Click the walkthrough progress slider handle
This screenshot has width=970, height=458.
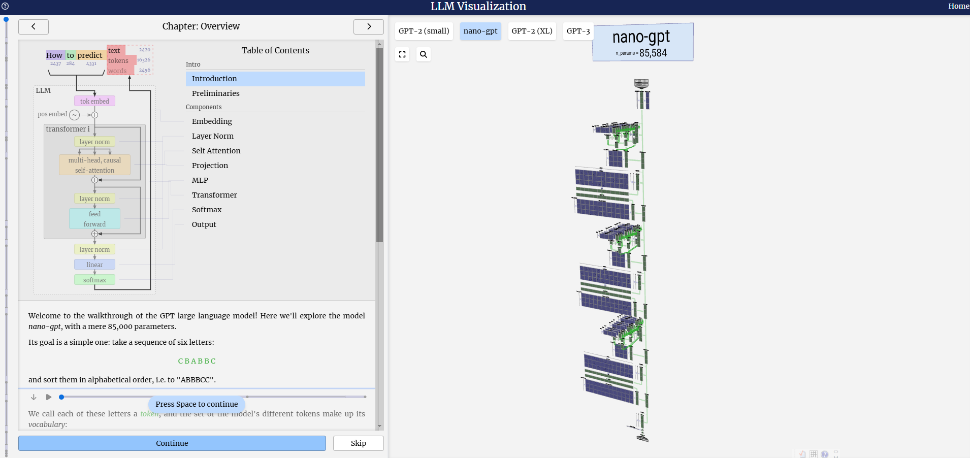click(x=61, y=397)
